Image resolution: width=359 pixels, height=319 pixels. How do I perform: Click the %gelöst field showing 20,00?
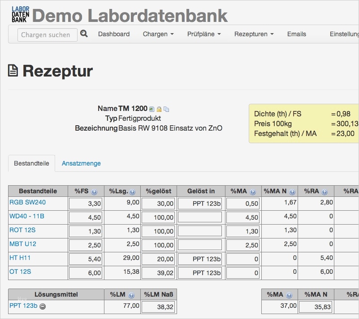158,259
